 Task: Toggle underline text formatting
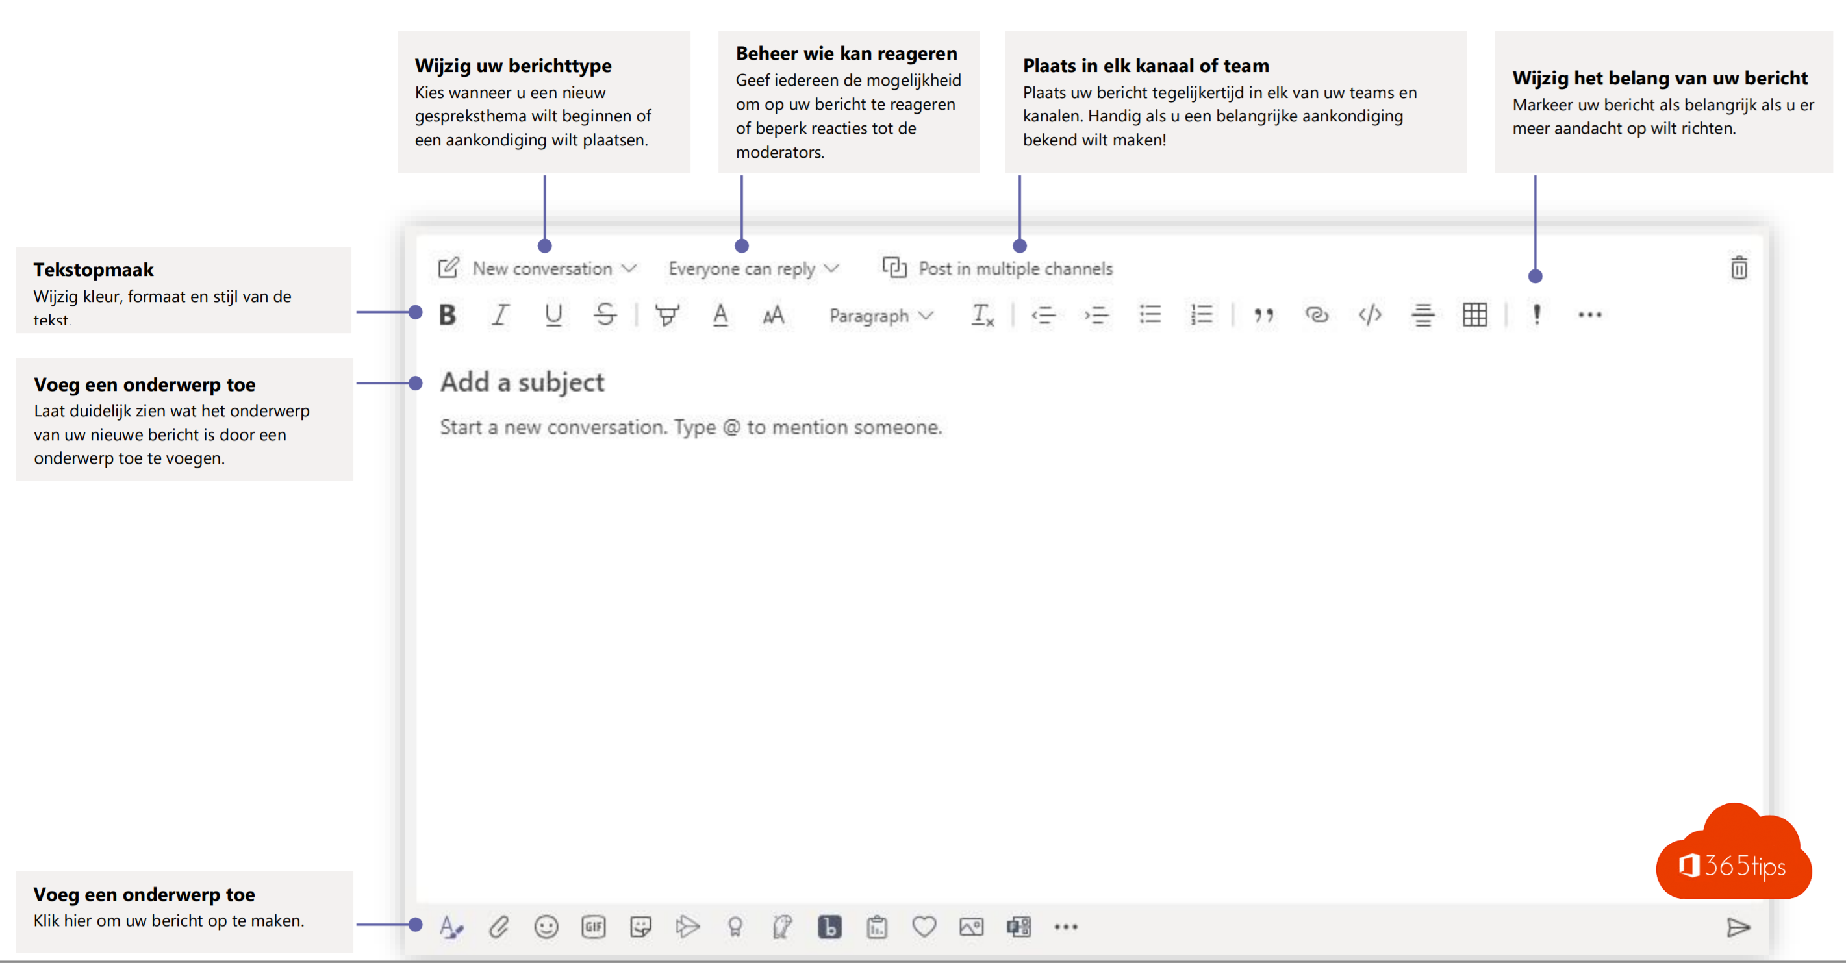(553, 314)
